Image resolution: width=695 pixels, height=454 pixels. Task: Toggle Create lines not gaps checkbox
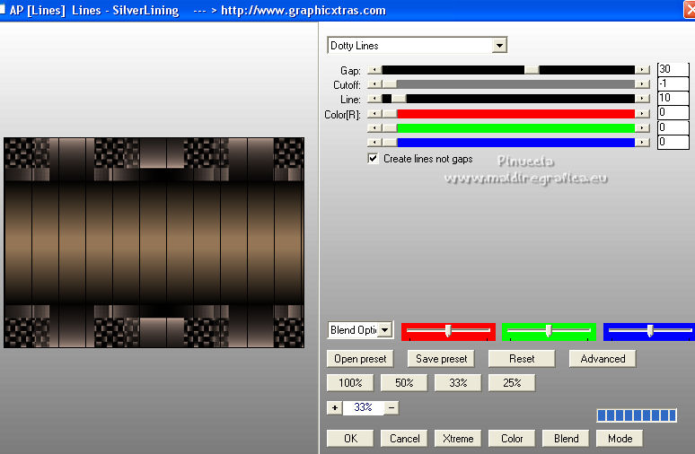click(374, 159)
